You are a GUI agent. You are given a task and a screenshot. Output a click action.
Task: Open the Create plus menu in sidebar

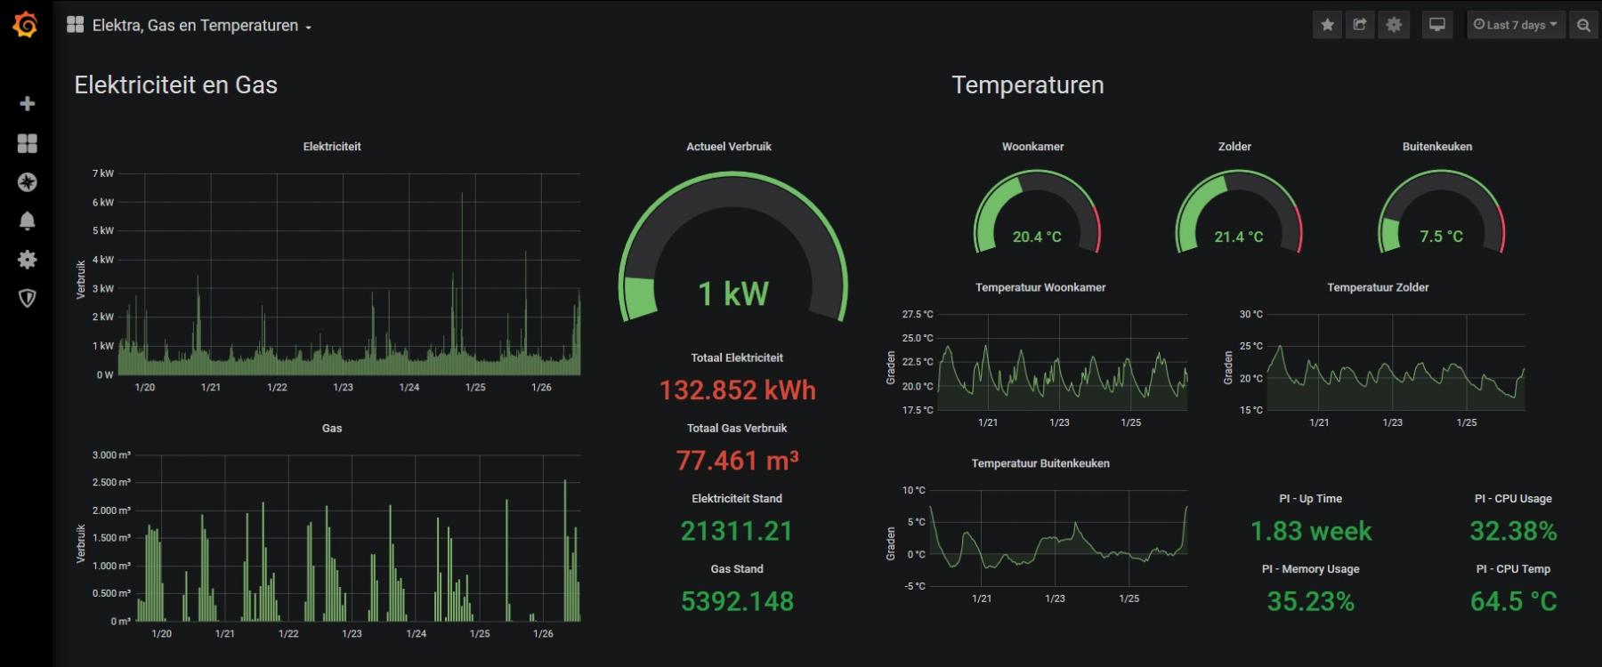pyautogui.click(x=27, y=104)
